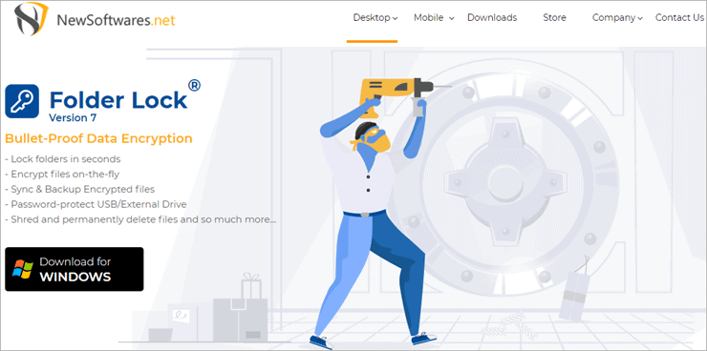
Task: Click 'Lock folders in seconds' feature line
Action: coord(63,159)
